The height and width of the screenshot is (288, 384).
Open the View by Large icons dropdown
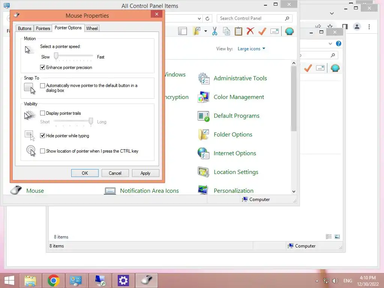[251, 49]
